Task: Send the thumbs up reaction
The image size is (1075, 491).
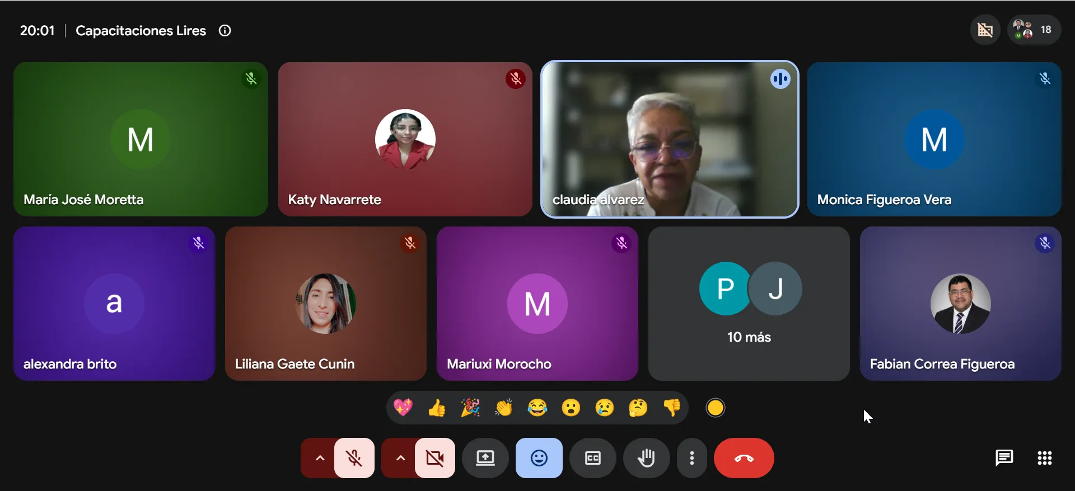Action: pos(437,408)
